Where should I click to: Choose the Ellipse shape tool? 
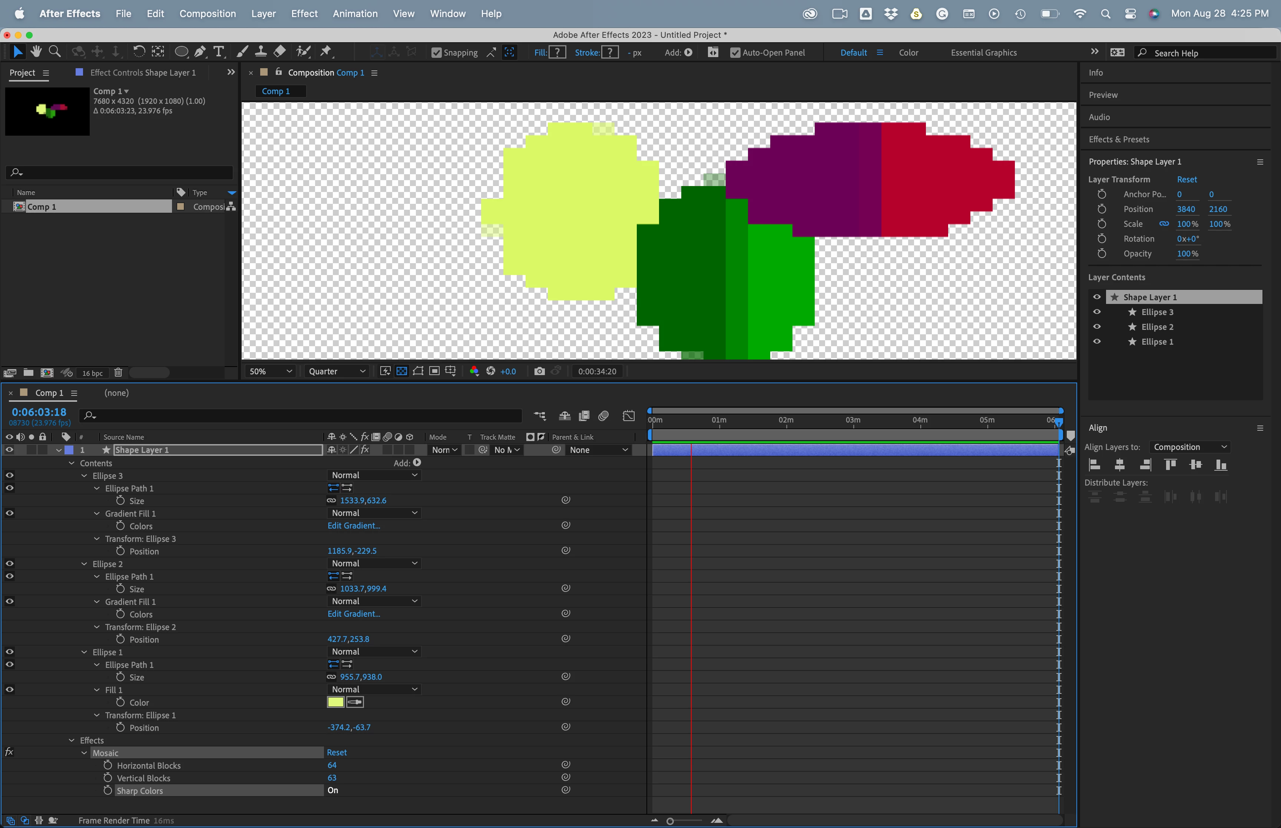point(182,52)
